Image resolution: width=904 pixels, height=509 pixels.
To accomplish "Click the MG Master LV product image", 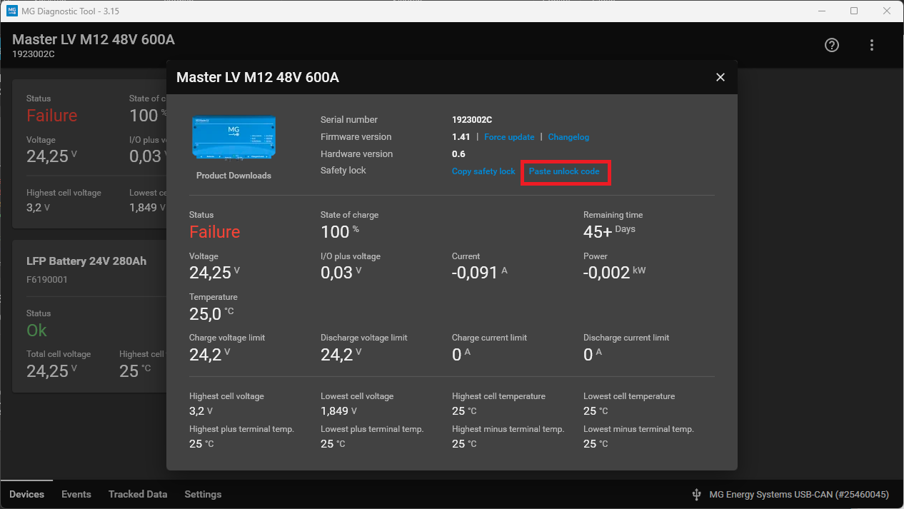I will [x=233, y=138].
